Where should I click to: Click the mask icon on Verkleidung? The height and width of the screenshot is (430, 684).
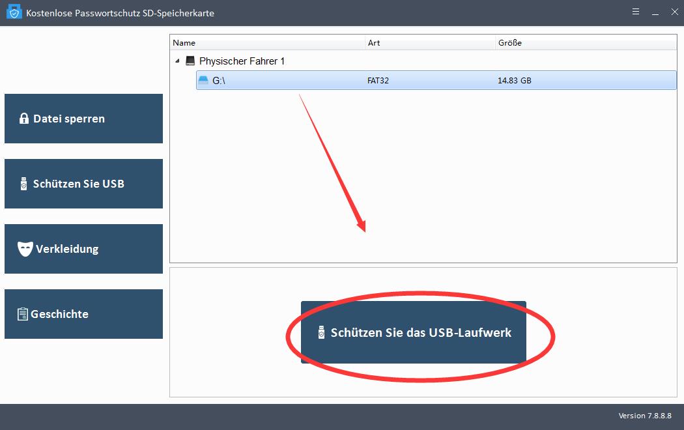click(x=25, y=249)
